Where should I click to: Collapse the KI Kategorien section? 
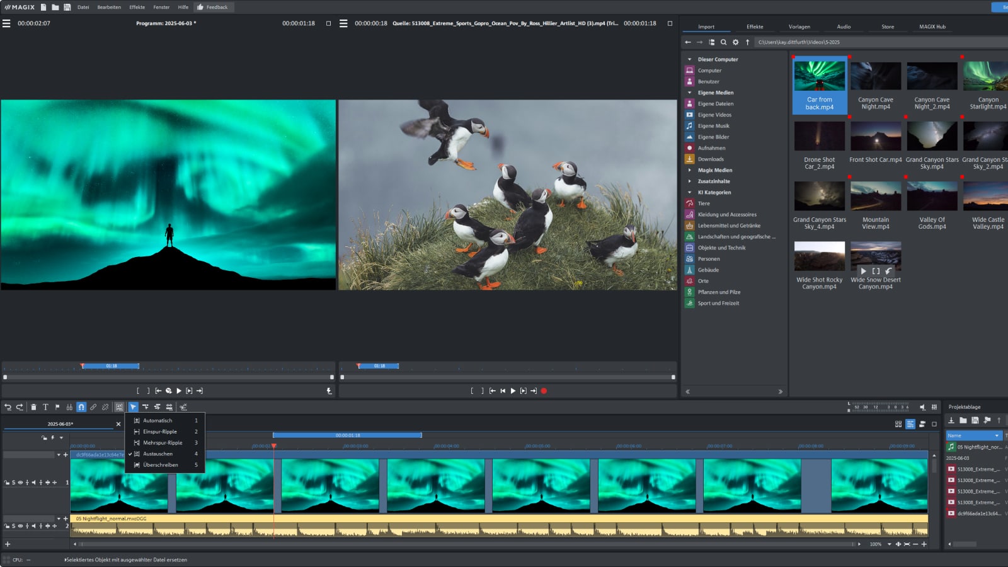[x=689, y=192]
